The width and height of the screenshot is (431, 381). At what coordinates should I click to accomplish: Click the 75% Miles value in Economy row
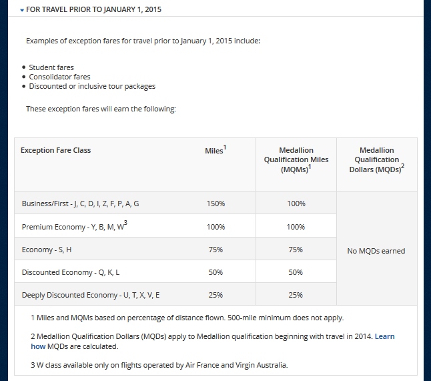[x=215, y=250]
